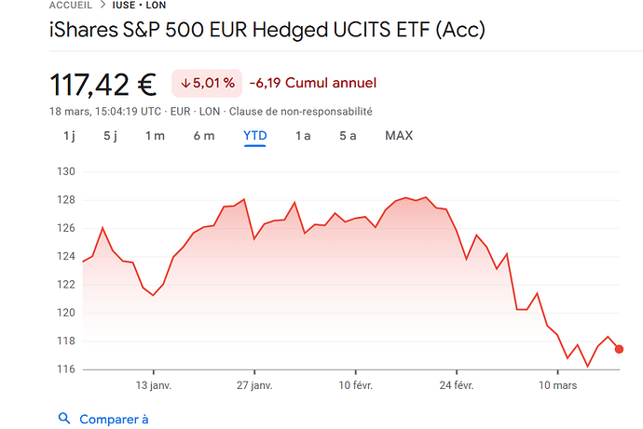Viewport: 643px width, 429px height.
Task: Click the Comparer à link
Action: 114,419
